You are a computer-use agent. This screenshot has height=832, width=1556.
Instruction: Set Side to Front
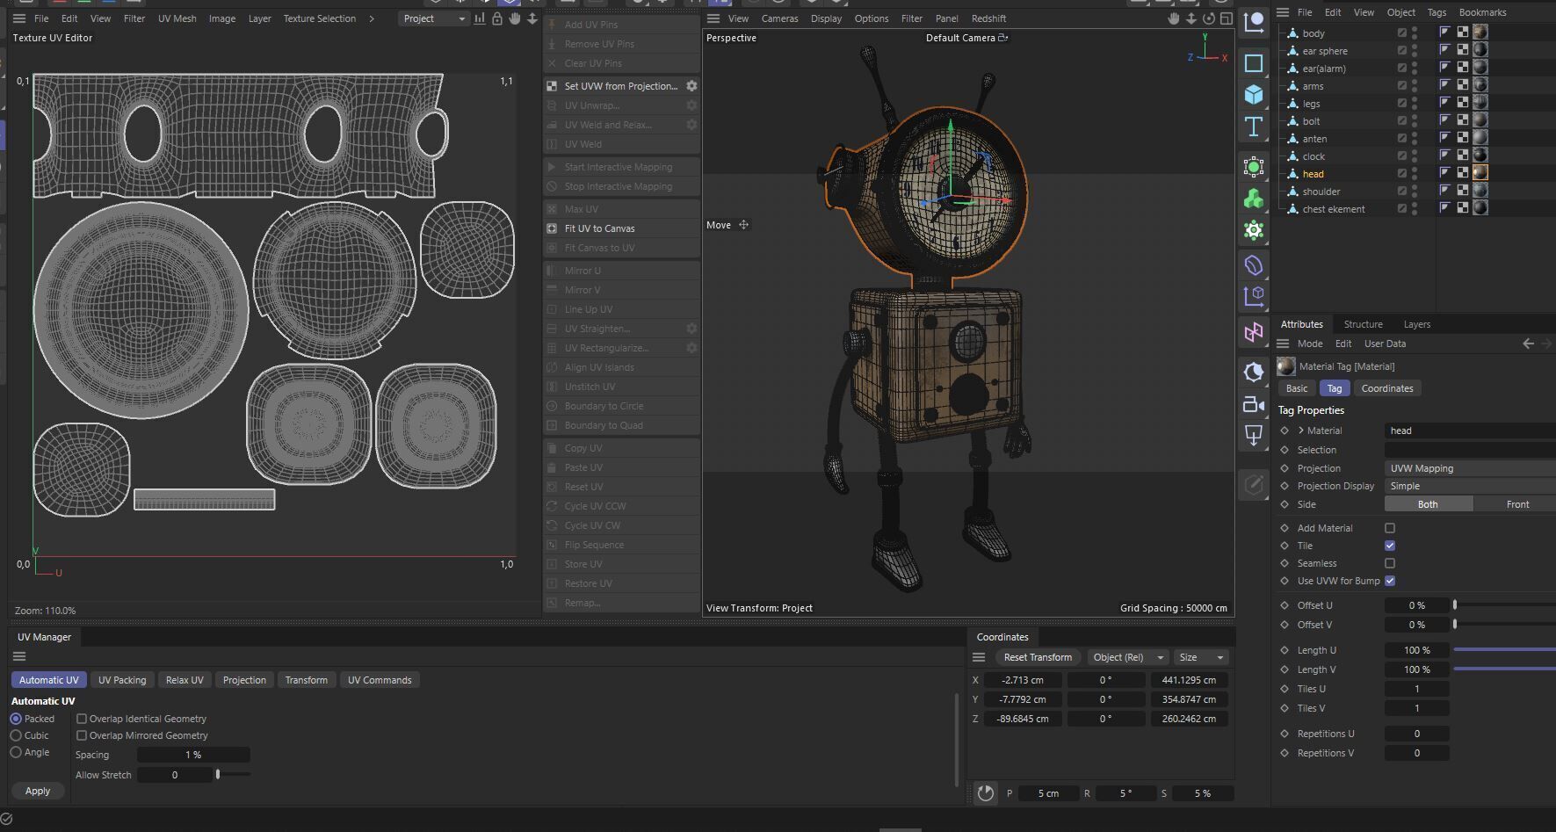(x=1517, y=504)
